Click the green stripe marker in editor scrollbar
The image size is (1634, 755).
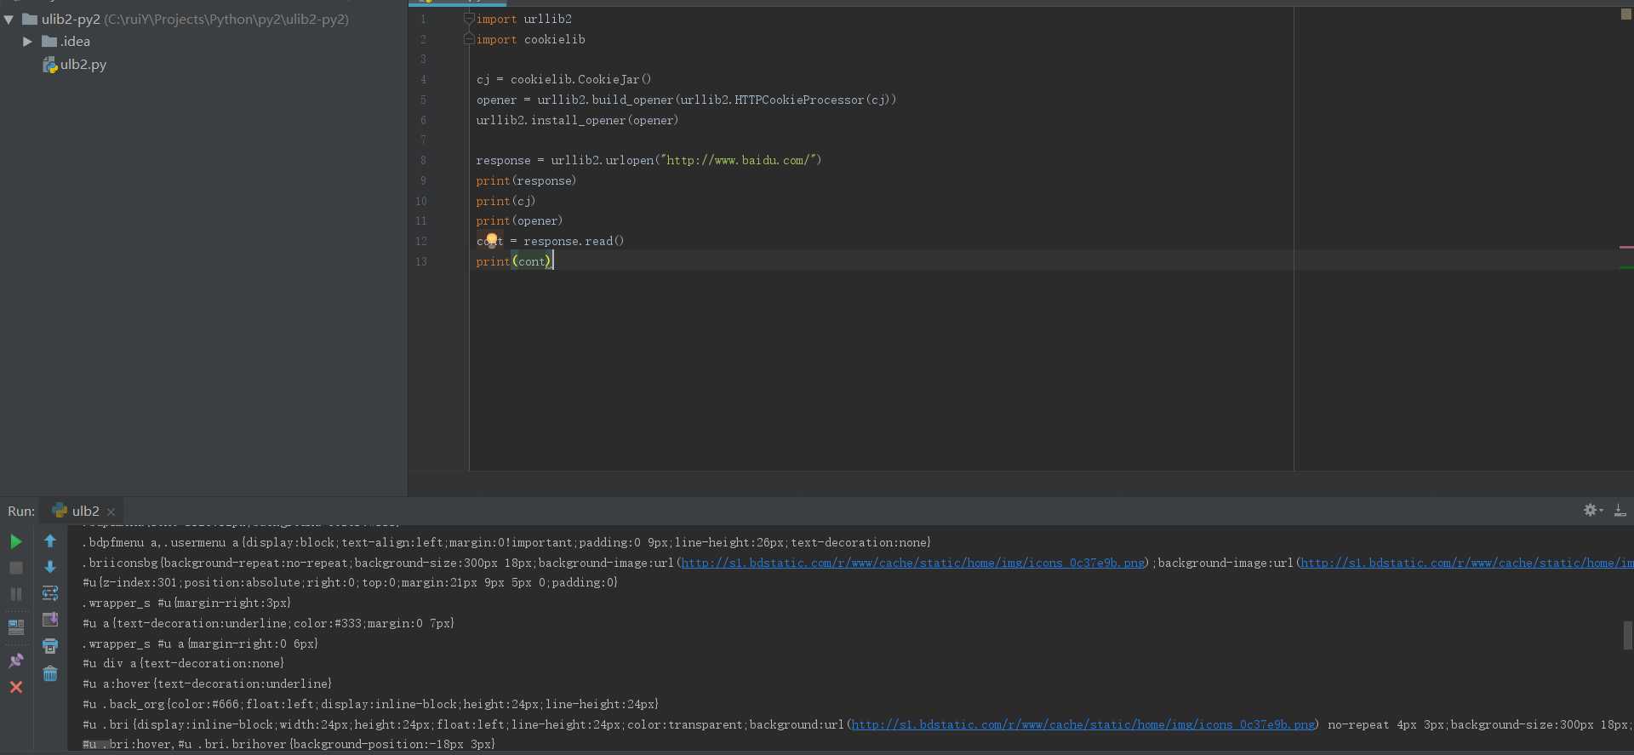pyautogui.click(x=1626, y=267)
